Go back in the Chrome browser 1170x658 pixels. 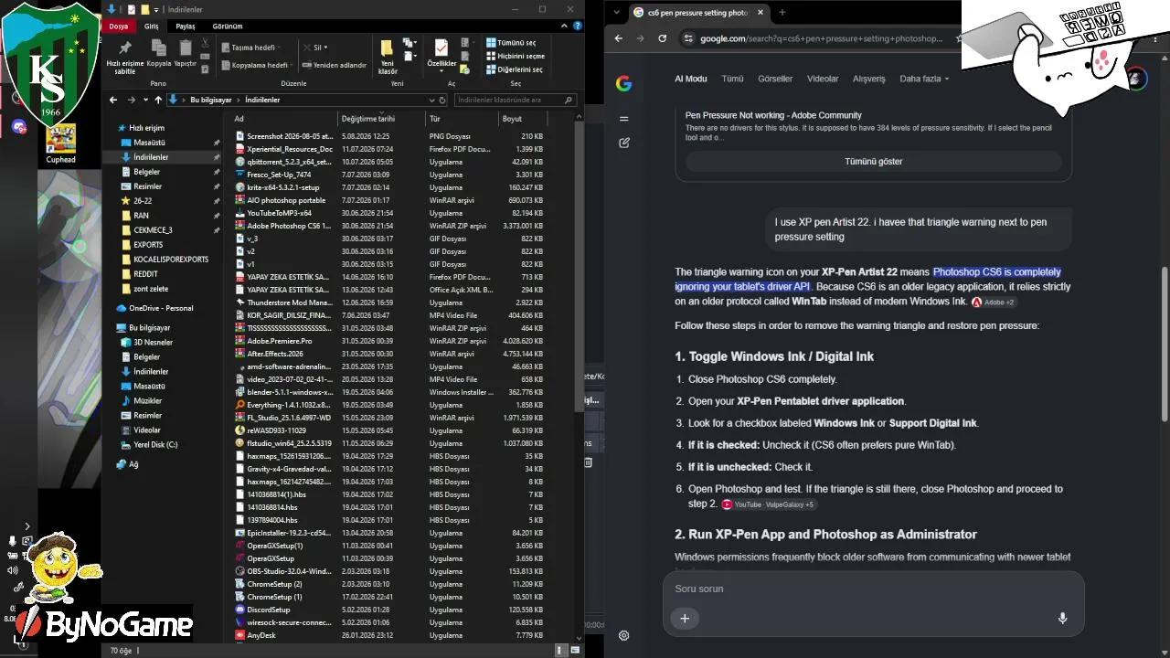pos(619,38)
